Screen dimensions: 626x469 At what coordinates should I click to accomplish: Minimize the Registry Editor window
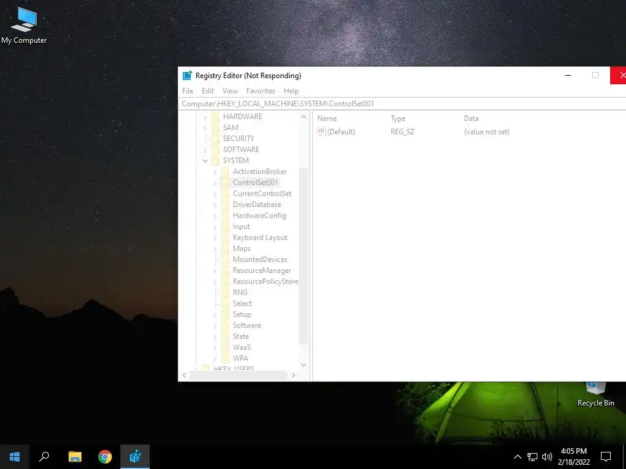568,75
